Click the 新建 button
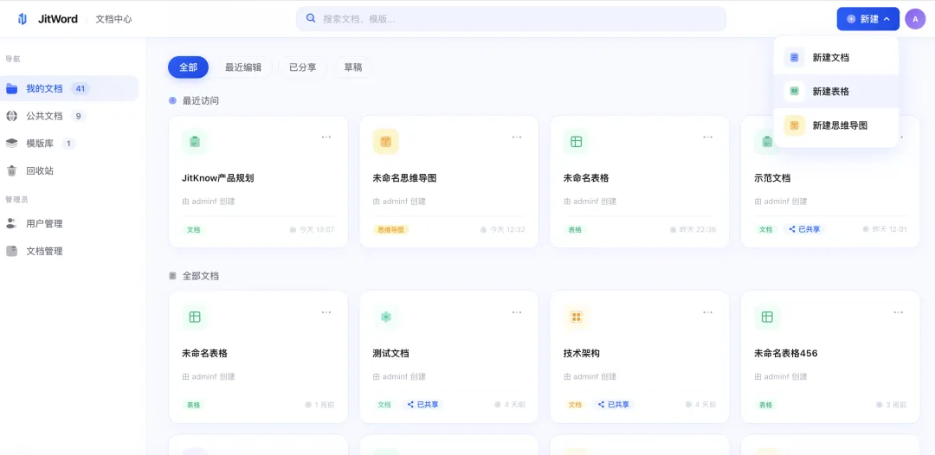The width and height of the screenshot is (935, 455). pyautogui.click(x=867, y=19)
